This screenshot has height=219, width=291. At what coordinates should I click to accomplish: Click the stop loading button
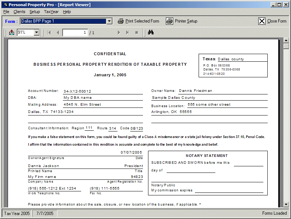pos(137,33)
